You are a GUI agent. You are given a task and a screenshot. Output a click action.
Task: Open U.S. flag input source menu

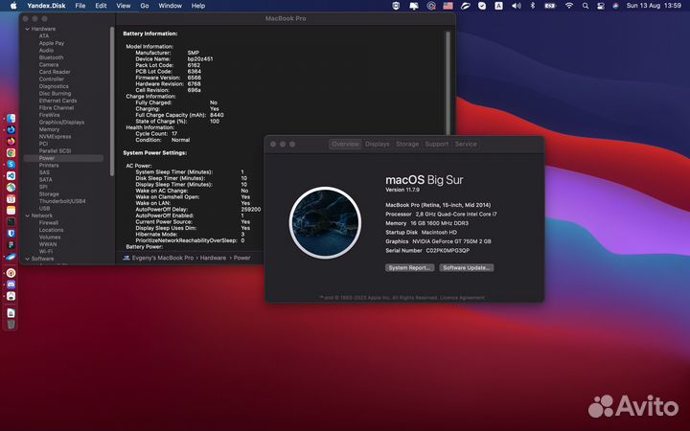coord(448,6)
